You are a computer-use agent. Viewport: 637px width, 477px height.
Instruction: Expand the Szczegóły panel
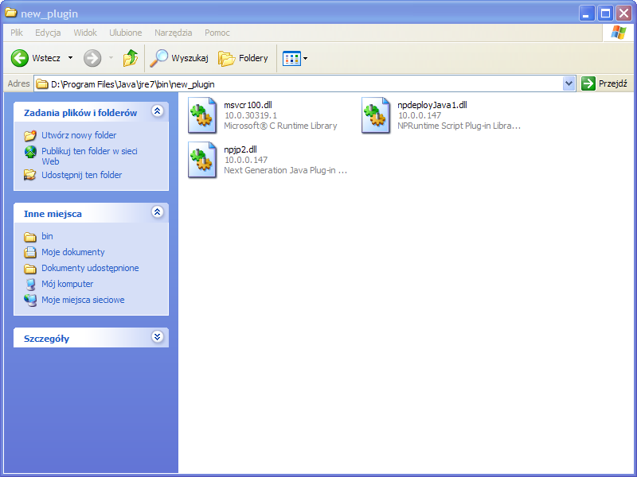157,336
